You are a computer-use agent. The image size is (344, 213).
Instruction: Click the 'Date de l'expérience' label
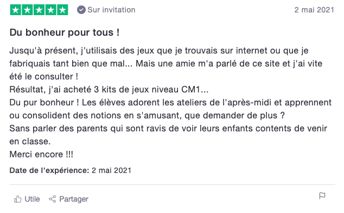pyautogui.click(x=49, y=170)
